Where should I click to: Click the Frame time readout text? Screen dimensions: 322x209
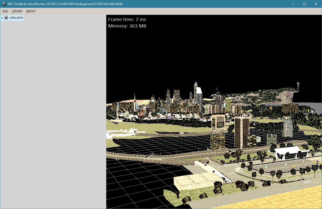[127, 19]
